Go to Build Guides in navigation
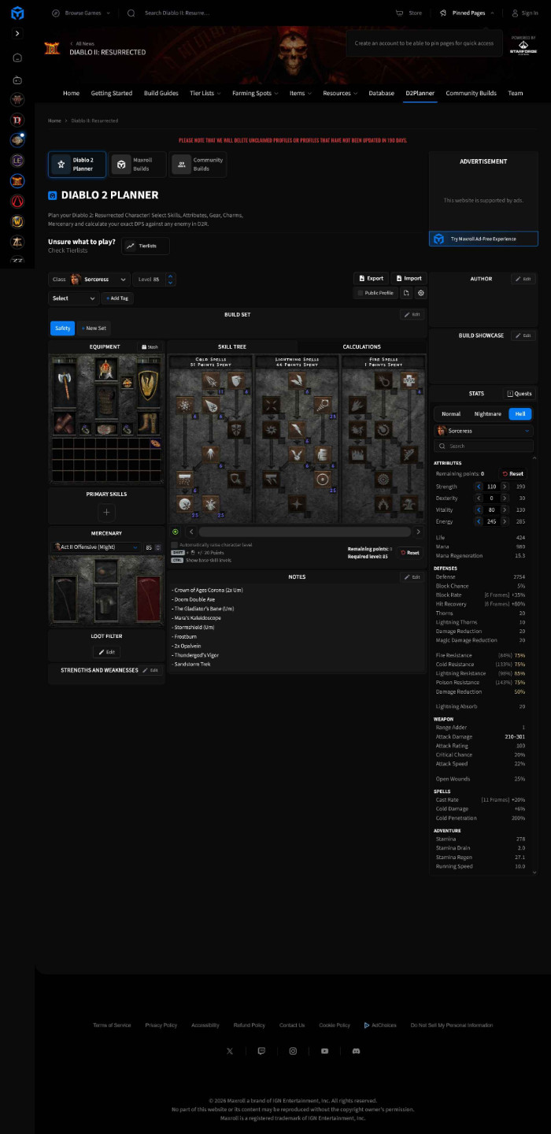Viewport: 551px width, 1134px height. click(161, 93)
